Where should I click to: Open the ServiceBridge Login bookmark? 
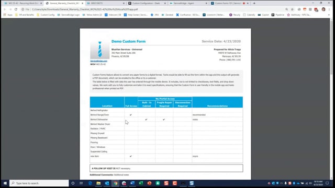(x=69, y=15)
